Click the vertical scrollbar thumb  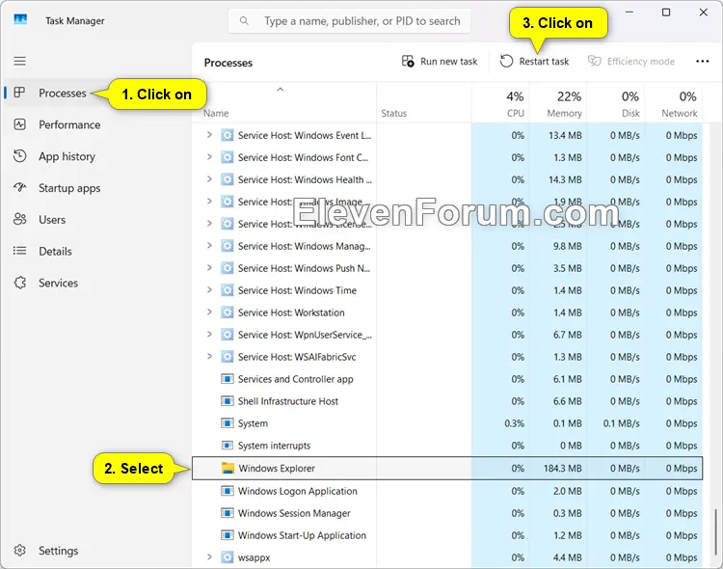click(x=715, y=533)
